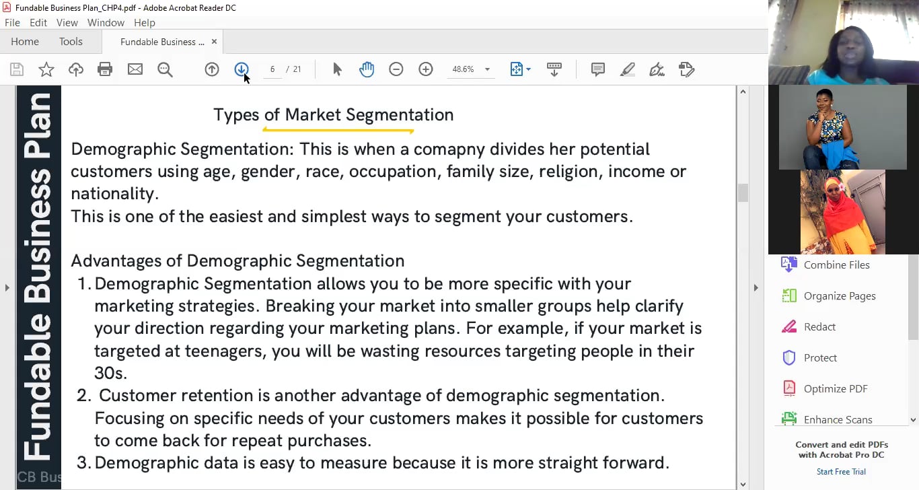Zoom in with the plus icon
Image resolution: width=919 pixels, height=490 pixels.
(426, 69)
